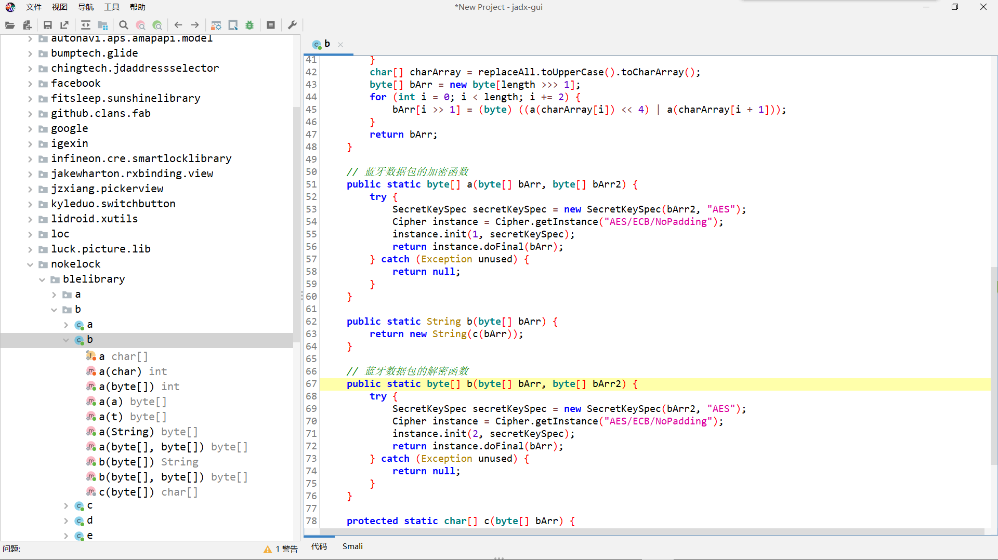This screenshot has width=998, height=560.
Task: Click the green bug debugger icon
Action: [249, 25]
